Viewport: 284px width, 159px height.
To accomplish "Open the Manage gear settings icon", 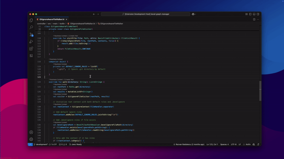I will coord(31,139).
